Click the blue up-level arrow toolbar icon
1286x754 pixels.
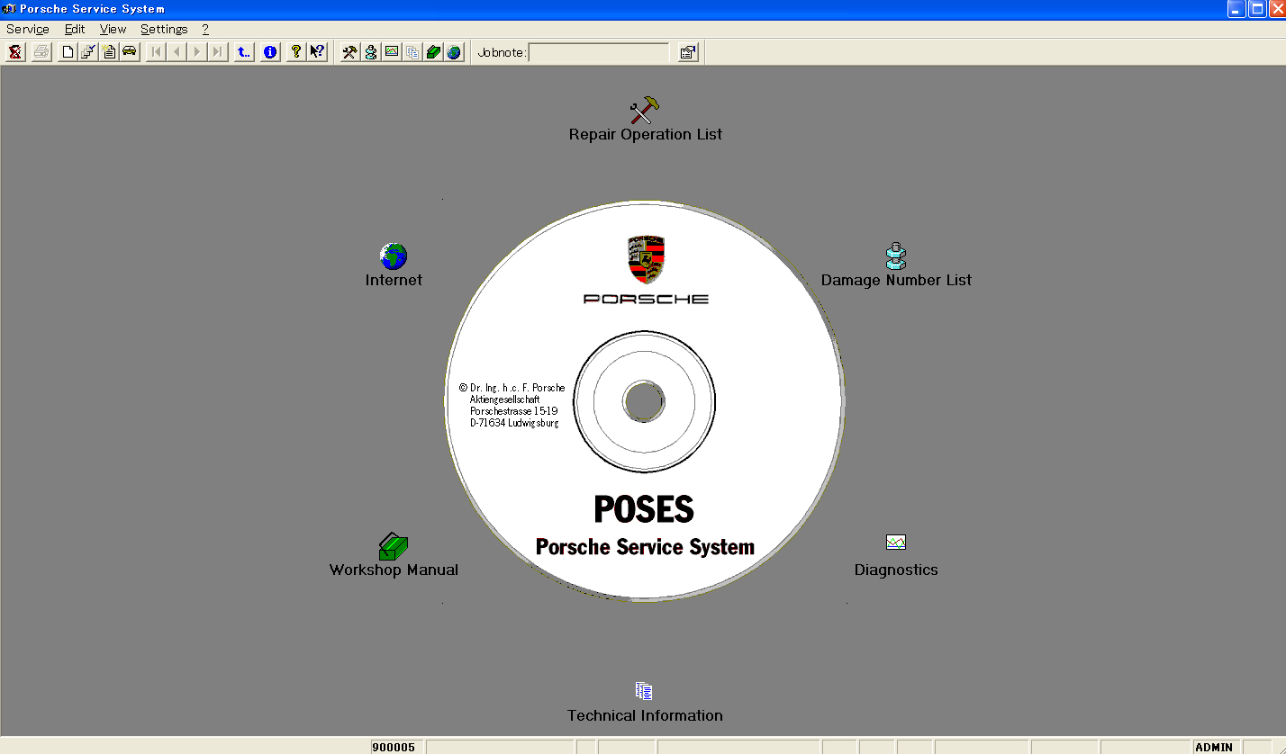pyautogui.click(x=244, y=52)
